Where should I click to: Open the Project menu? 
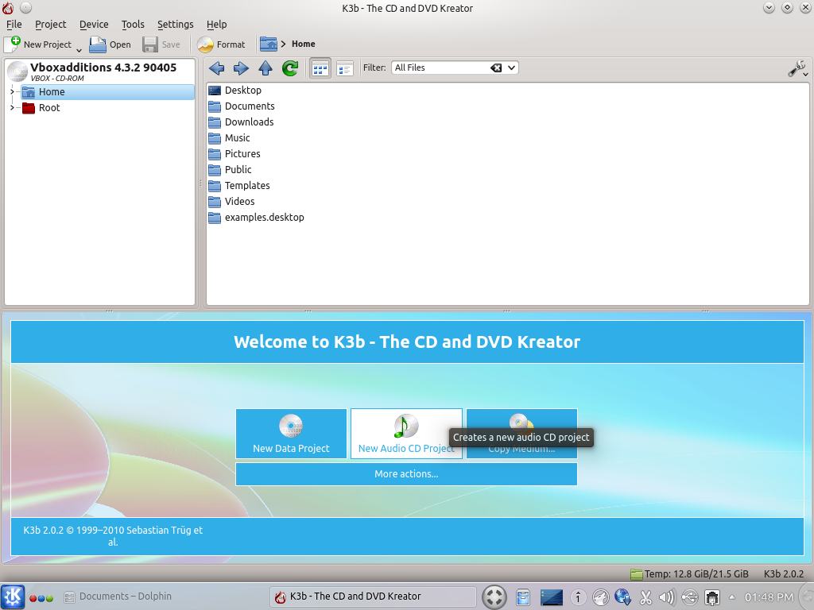coord(50,25)
